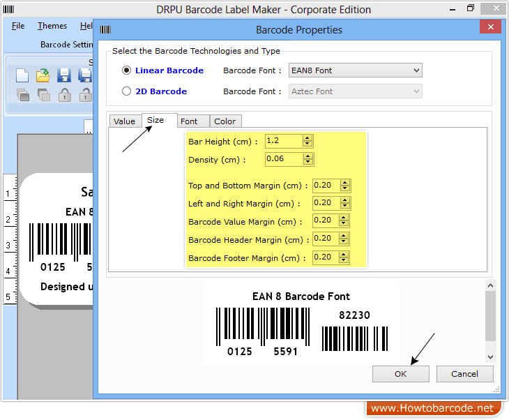Click the send-to-back layers icon
The width and height of the screenshot is (509, 420).
click(x=43, y=95)
